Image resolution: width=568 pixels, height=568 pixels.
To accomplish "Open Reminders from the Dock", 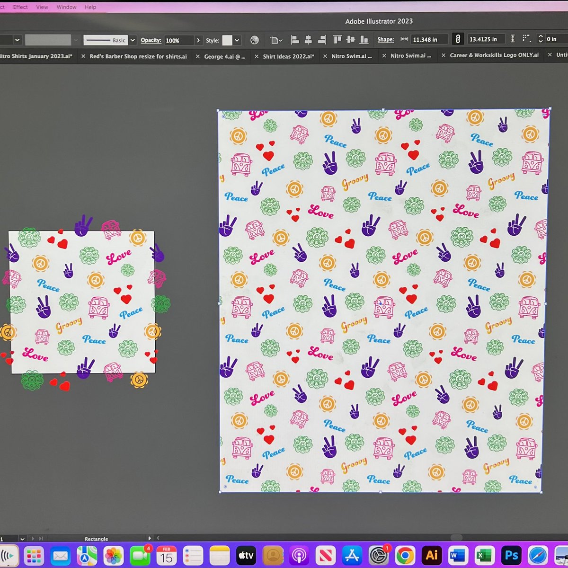I will point(193,556).
